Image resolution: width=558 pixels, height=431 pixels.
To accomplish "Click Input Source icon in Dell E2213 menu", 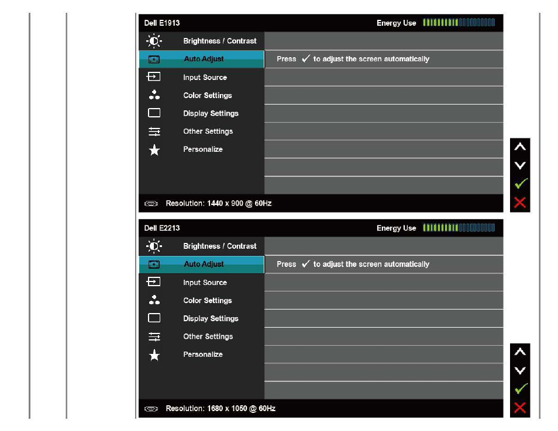I will 153,281.
